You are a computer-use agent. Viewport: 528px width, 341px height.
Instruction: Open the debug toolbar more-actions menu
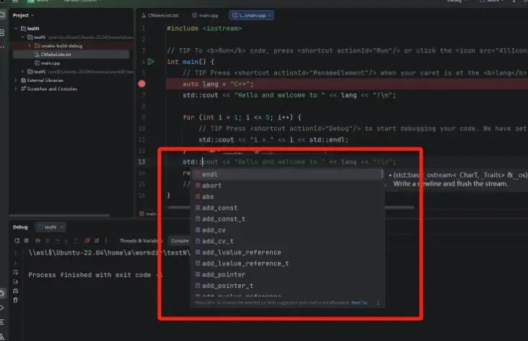click(106, 240)
